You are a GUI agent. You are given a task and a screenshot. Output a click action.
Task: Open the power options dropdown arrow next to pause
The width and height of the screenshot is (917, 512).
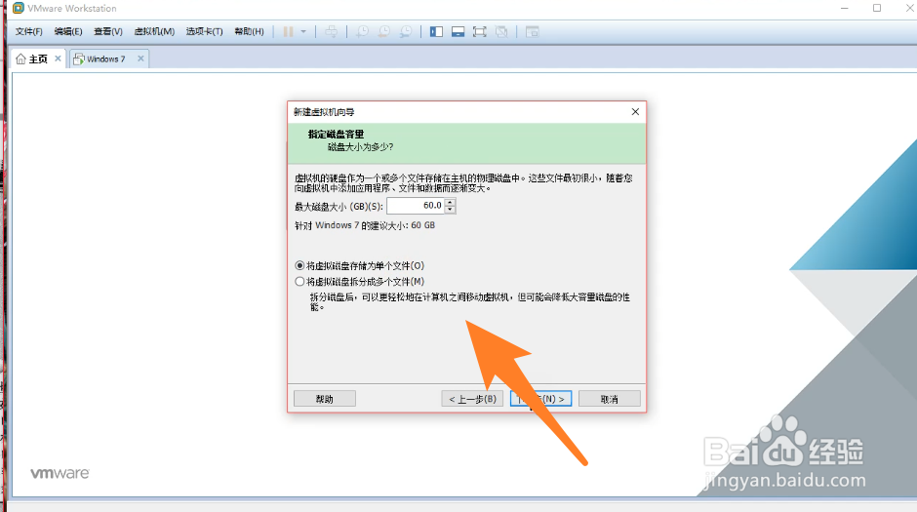pos(303,31)
